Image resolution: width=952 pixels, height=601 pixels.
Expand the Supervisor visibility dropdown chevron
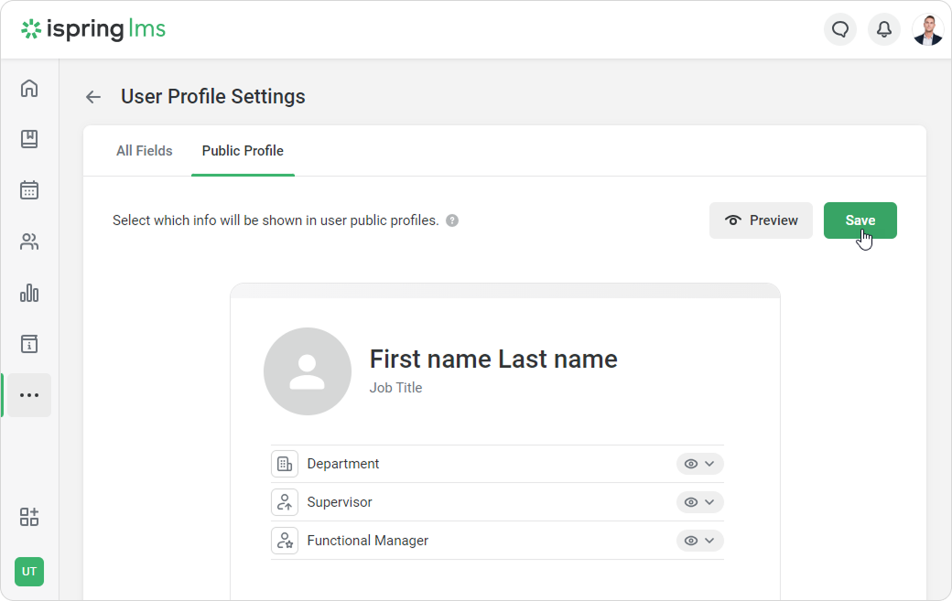coord(709,502)
